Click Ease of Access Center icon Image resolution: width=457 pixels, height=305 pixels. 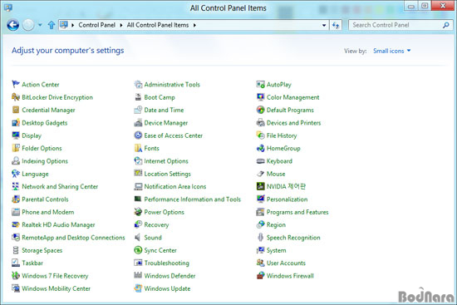138,135
